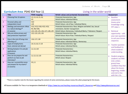Select the 'Title' column header
The height and width of the screenshot is (94, 128).
pos(9,15)
